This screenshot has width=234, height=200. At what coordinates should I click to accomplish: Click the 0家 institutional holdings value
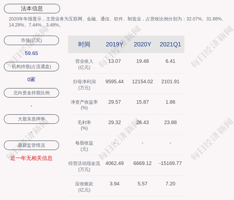coord(31,79)
